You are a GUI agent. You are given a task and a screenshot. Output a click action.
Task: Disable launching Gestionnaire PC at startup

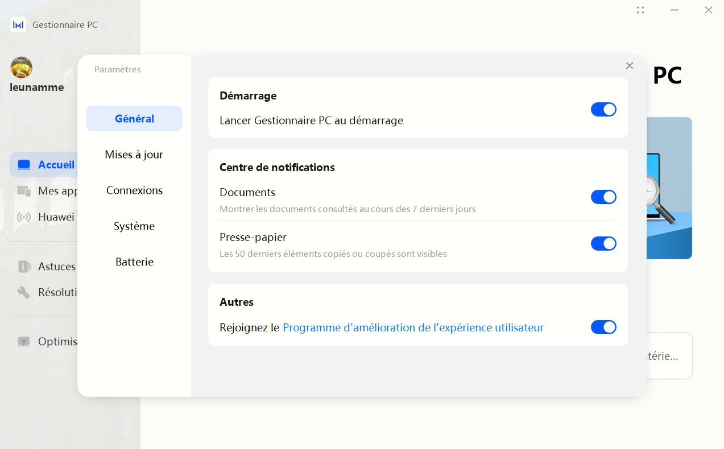pyautogui.click(x=603, y=109)
